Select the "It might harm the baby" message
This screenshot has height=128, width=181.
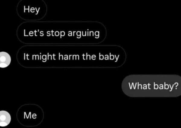(x=71, y=57)
